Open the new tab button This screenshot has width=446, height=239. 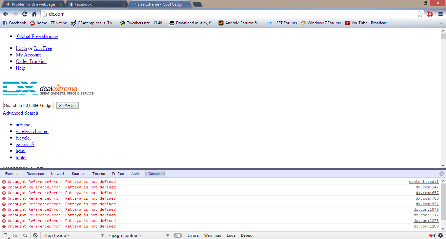pyautogui.click(x=197, y=4)
